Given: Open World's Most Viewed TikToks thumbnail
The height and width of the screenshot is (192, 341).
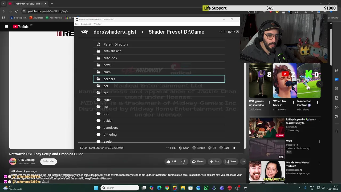Looking at the screenshot, I should pyautogui.click(x=267, y=171).
